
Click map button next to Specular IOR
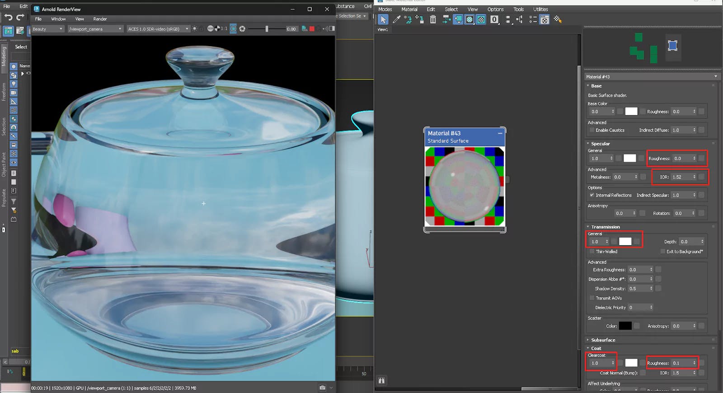tap(701, 177)
